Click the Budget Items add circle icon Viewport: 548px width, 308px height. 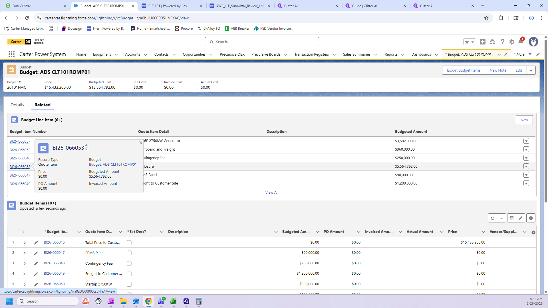(x=531, y=218)
